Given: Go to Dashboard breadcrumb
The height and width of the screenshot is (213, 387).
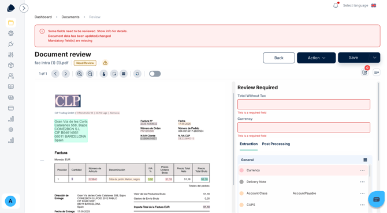Looking at the screenshot, I should [x=43, y=17].
